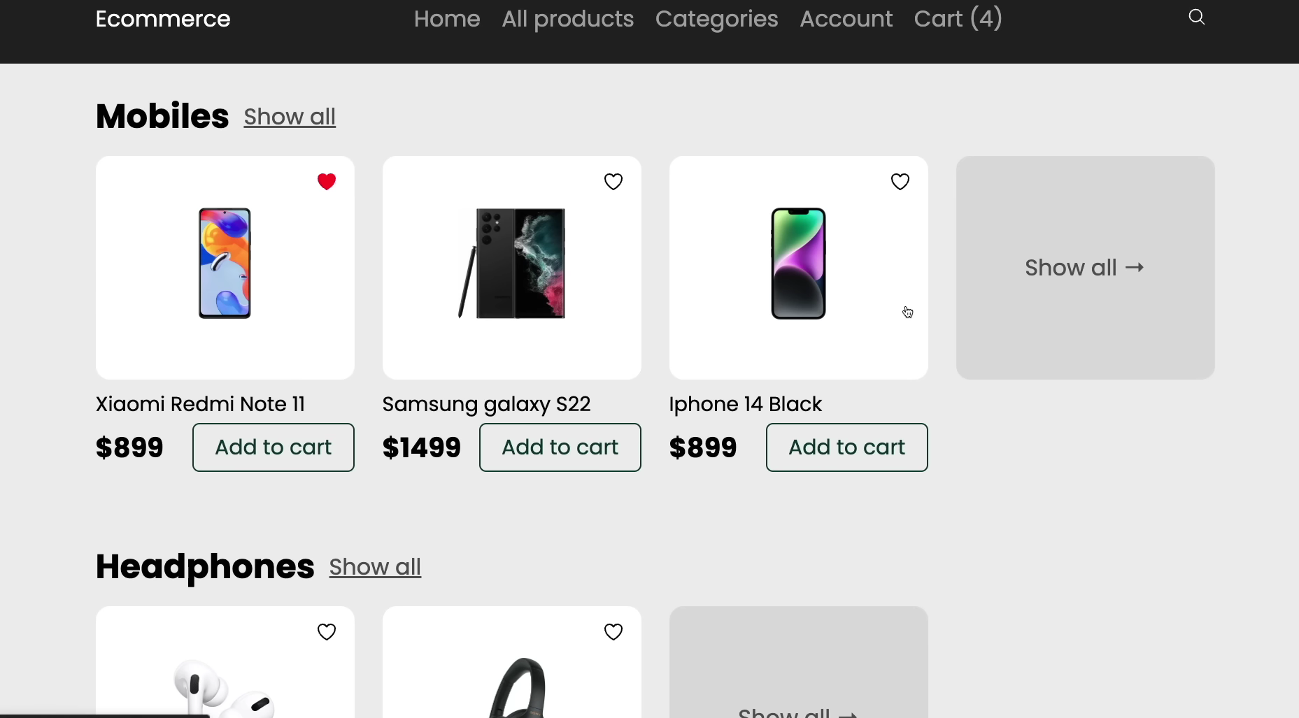The image size is (1299, 718).
Task: Go to the Home menu item
Action: pyautogui.click(x=447, y=19)
